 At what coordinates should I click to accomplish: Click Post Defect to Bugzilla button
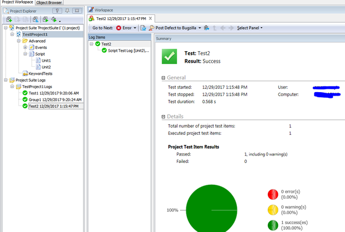tap(176, 28)
